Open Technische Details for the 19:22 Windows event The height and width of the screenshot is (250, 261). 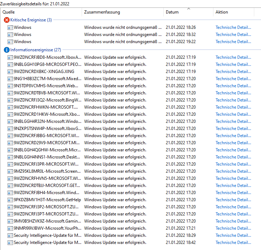233,42
